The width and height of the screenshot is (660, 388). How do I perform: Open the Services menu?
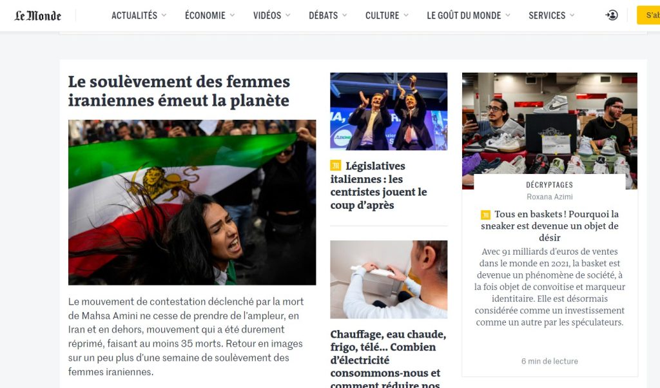pos(552,15)
